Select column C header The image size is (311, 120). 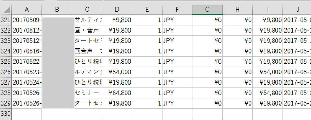coord(87,10)
